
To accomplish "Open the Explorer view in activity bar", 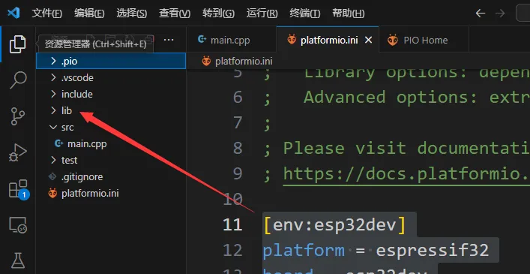I will click(x=17, y=44).
